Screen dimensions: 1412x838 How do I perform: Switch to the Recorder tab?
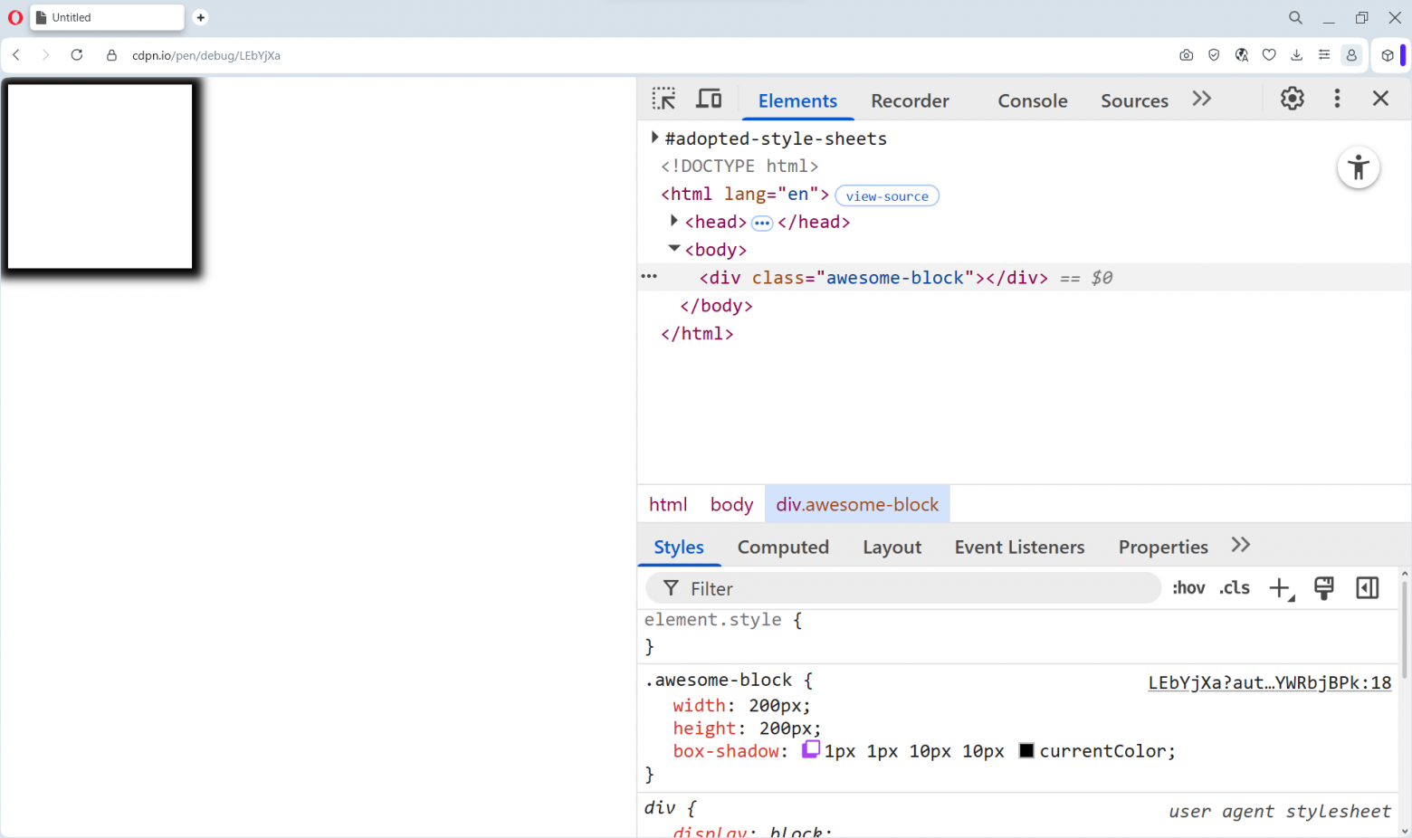pyautogui.click(x=910, y=100)
